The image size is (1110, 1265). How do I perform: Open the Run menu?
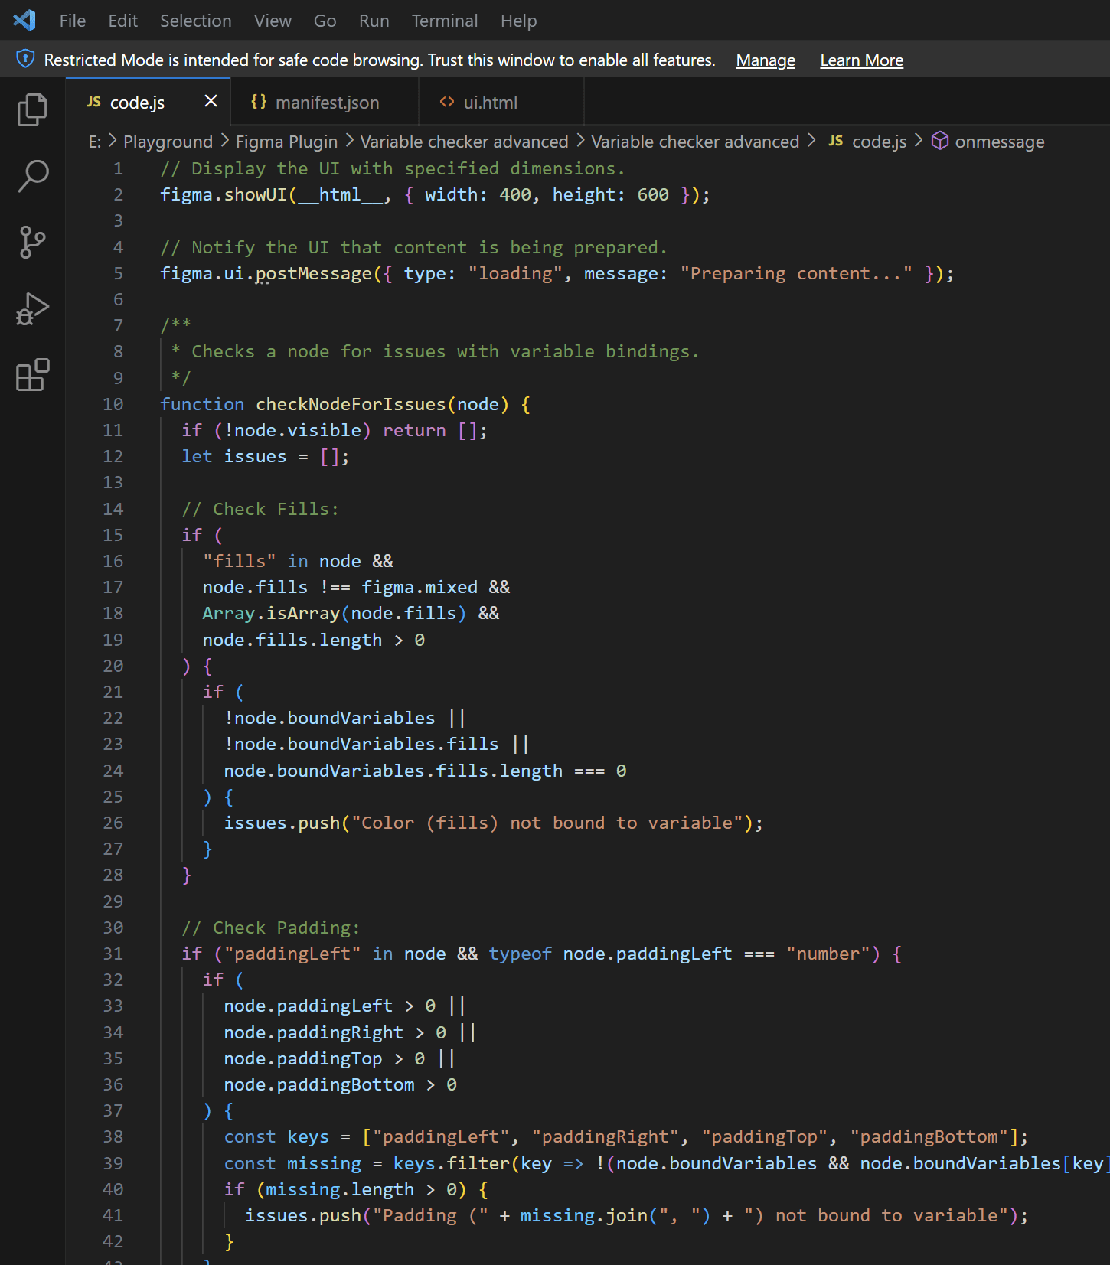(374, 21)
